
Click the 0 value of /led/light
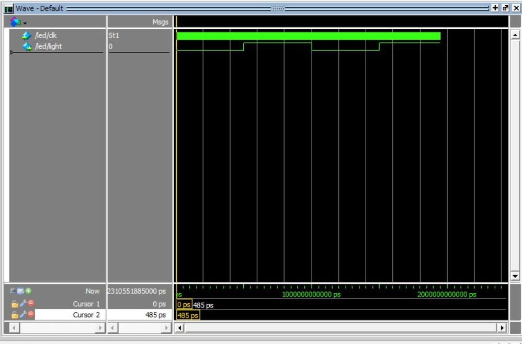[110, 47]
